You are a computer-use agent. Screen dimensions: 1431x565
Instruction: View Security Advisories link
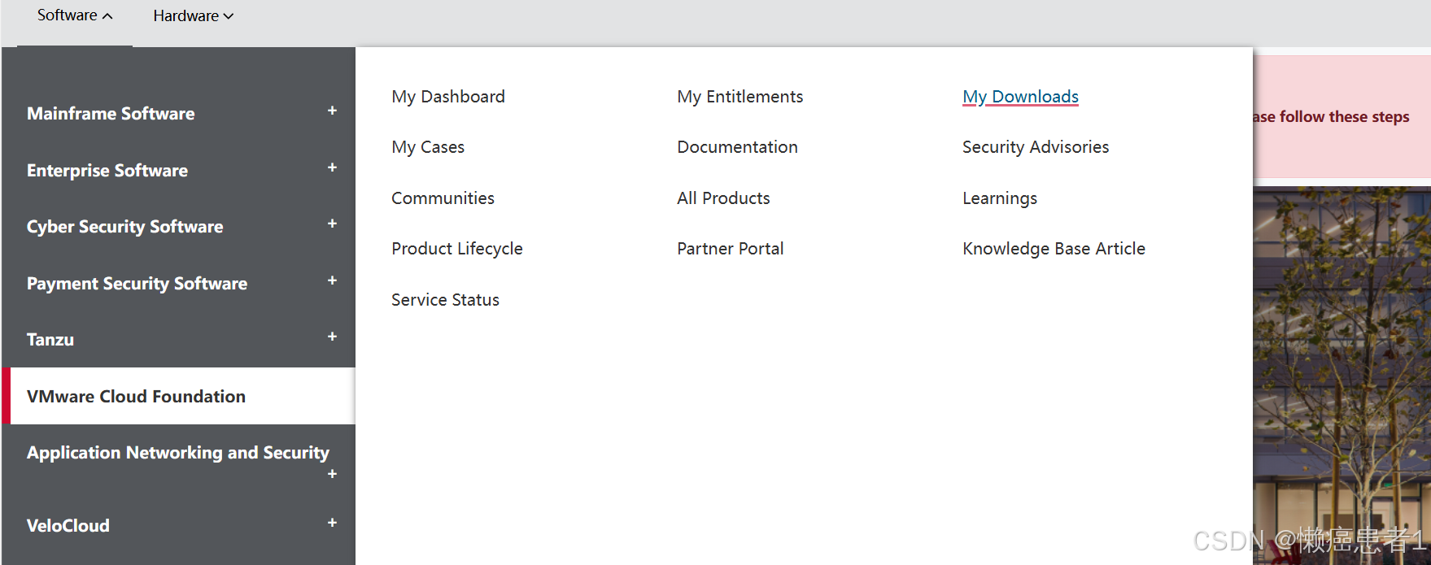[x=1036, y=147]
